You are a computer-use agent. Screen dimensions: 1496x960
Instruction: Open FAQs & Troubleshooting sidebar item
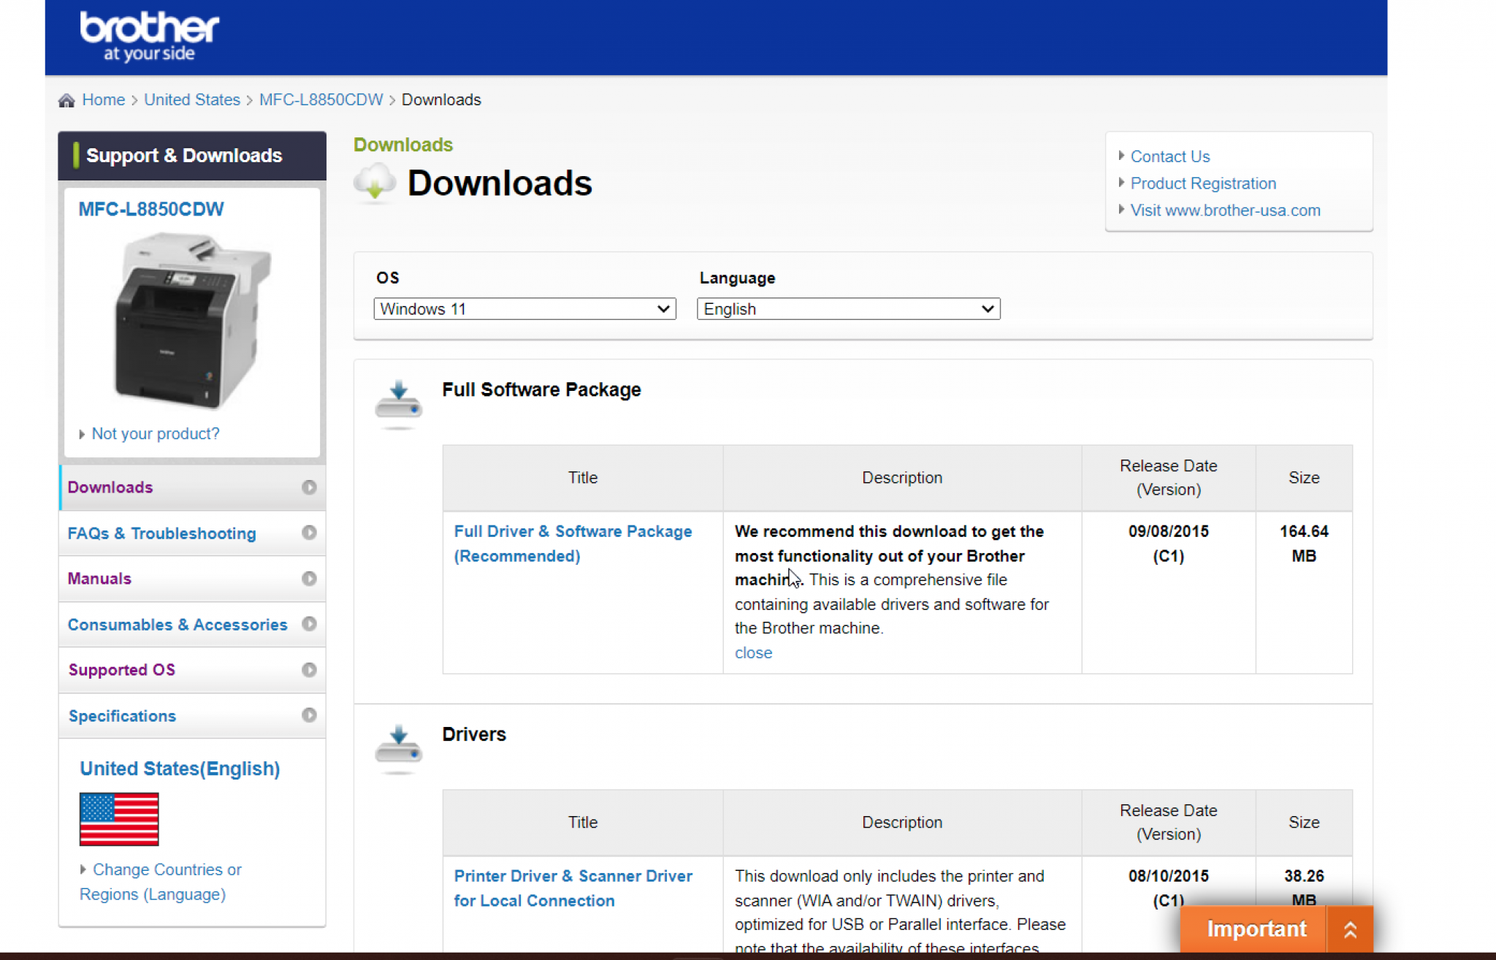coord(161,533)
